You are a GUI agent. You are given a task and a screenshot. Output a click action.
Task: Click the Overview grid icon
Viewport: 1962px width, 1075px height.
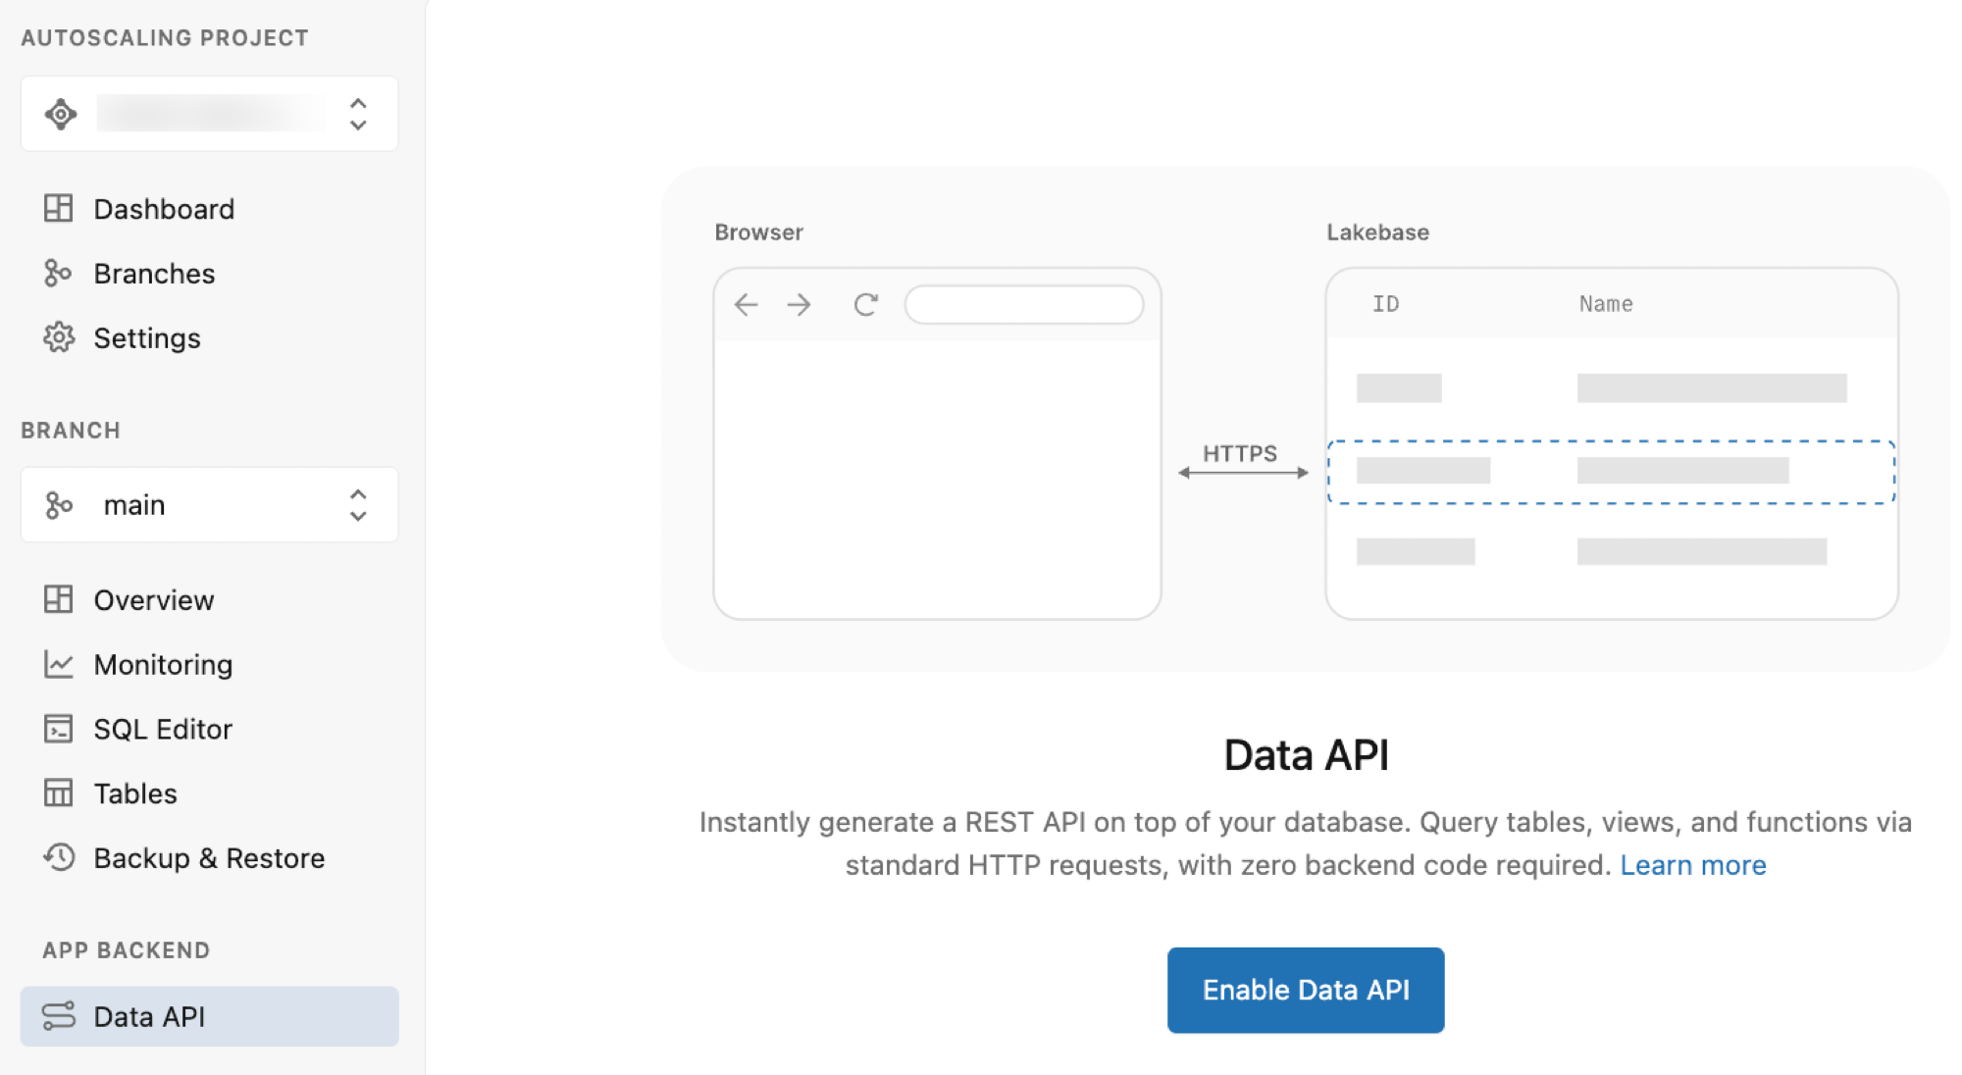pyautogui.click(x=59, y=599)
